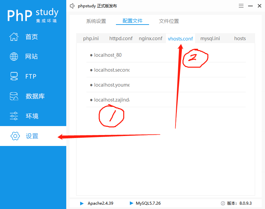Viewport: 265px width, 209px height.
Task: Select the hosts tab
Action: point(240,38)
